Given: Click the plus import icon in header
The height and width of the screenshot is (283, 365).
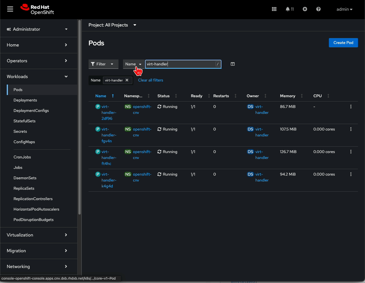Looking at the screenshot, I should coord(305,9).
